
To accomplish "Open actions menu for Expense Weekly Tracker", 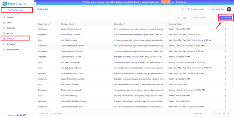I will tap(225, 57).
